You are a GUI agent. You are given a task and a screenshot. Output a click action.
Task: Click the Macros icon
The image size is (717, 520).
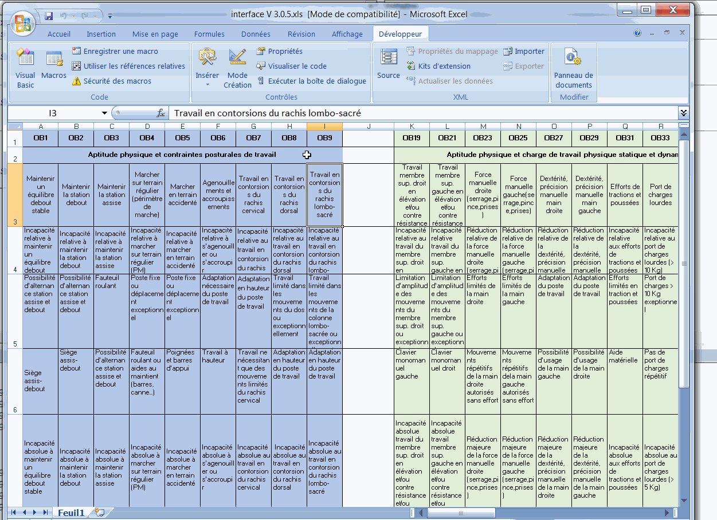[54, 64]
